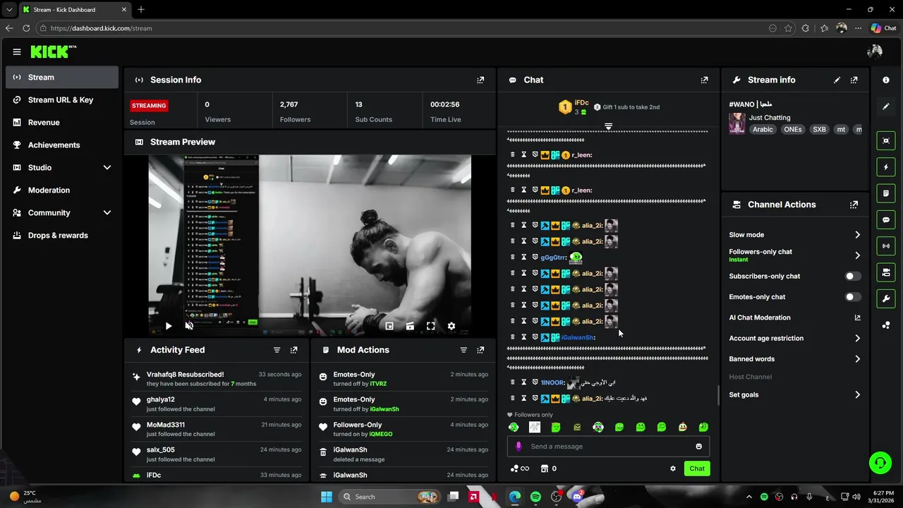Enter fullscreen on stream preview

pos(430,326)
